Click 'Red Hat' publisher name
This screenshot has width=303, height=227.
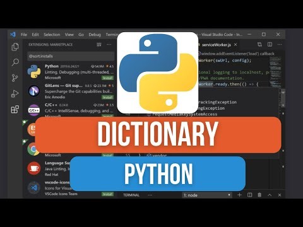point(51,175)
